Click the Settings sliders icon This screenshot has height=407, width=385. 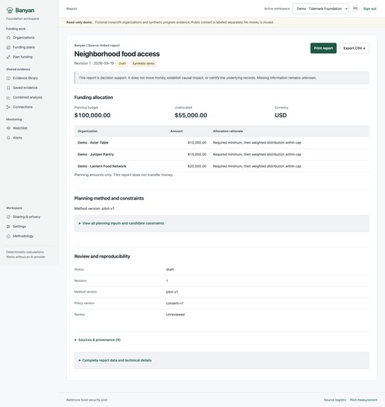tap(9, 227)
